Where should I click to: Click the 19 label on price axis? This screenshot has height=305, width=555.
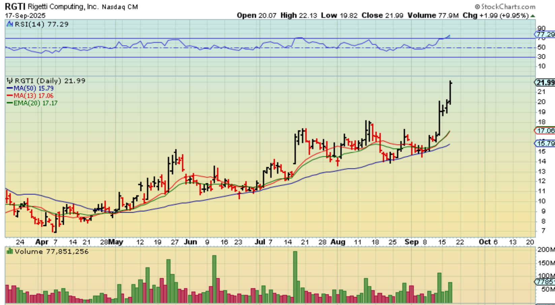542,112
